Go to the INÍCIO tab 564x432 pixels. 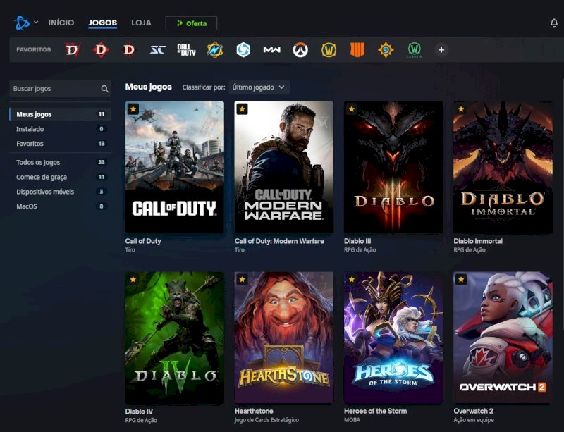click(x=61, y=23)
